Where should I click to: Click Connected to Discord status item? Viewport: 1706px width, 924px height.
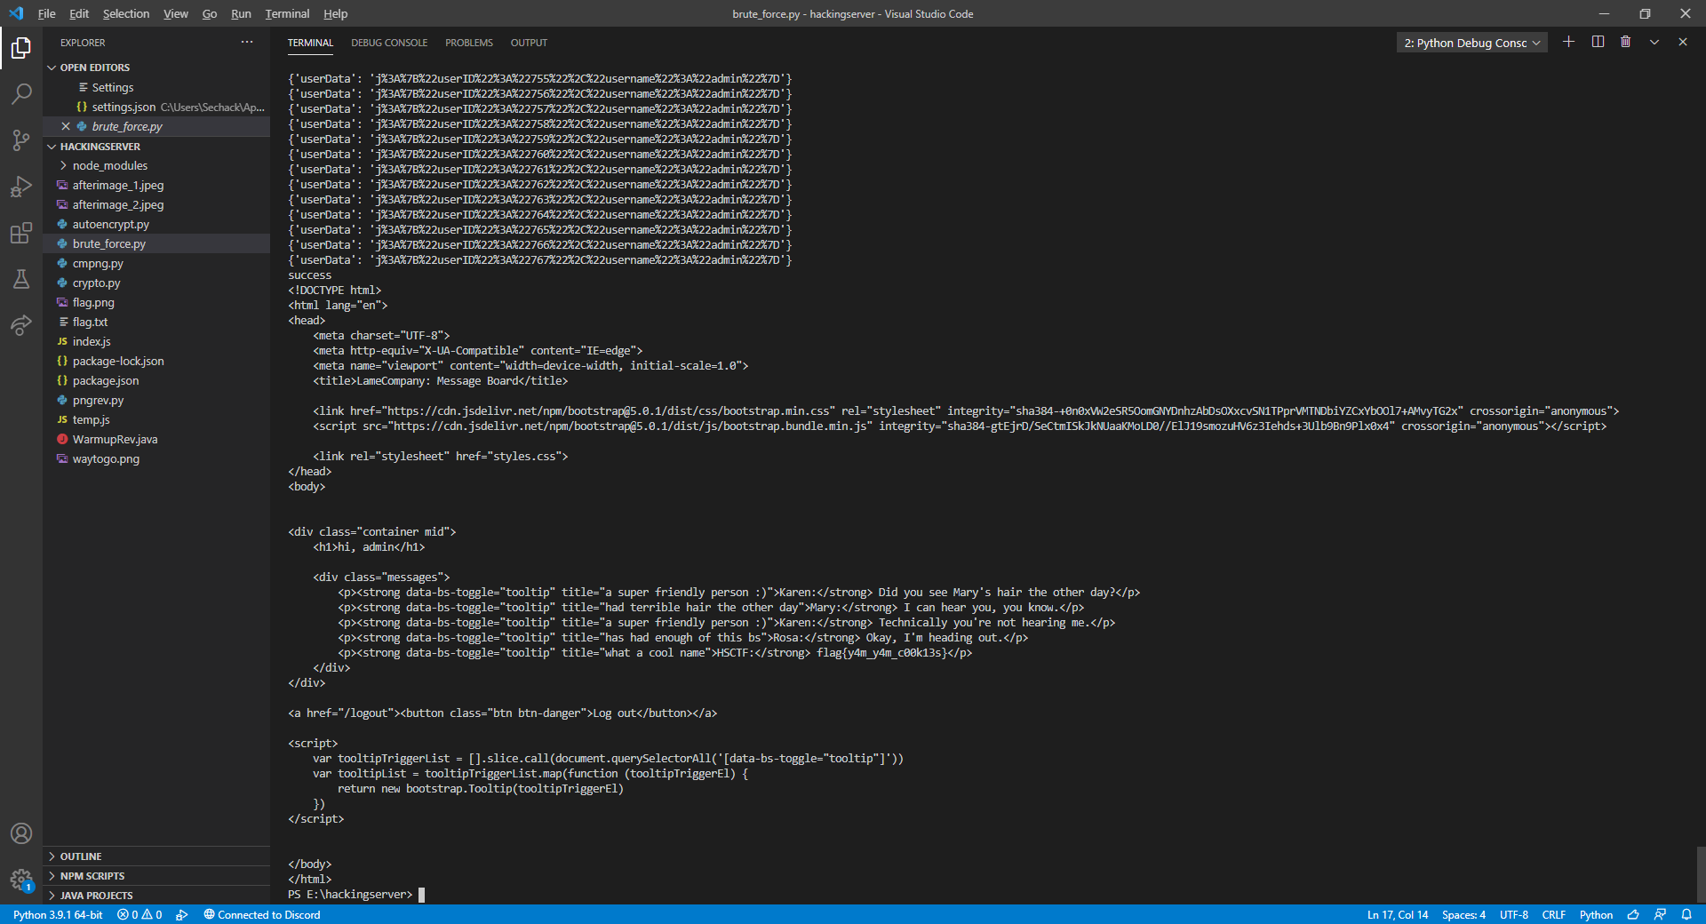coord(262,914)
